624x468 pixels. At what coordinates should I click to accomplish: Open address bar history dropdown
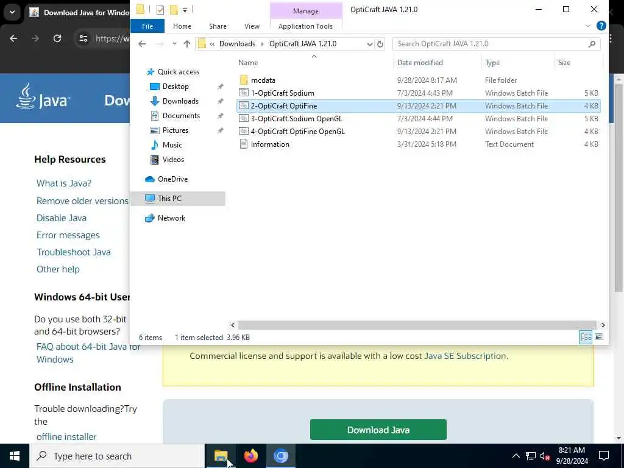coord(369,44)
